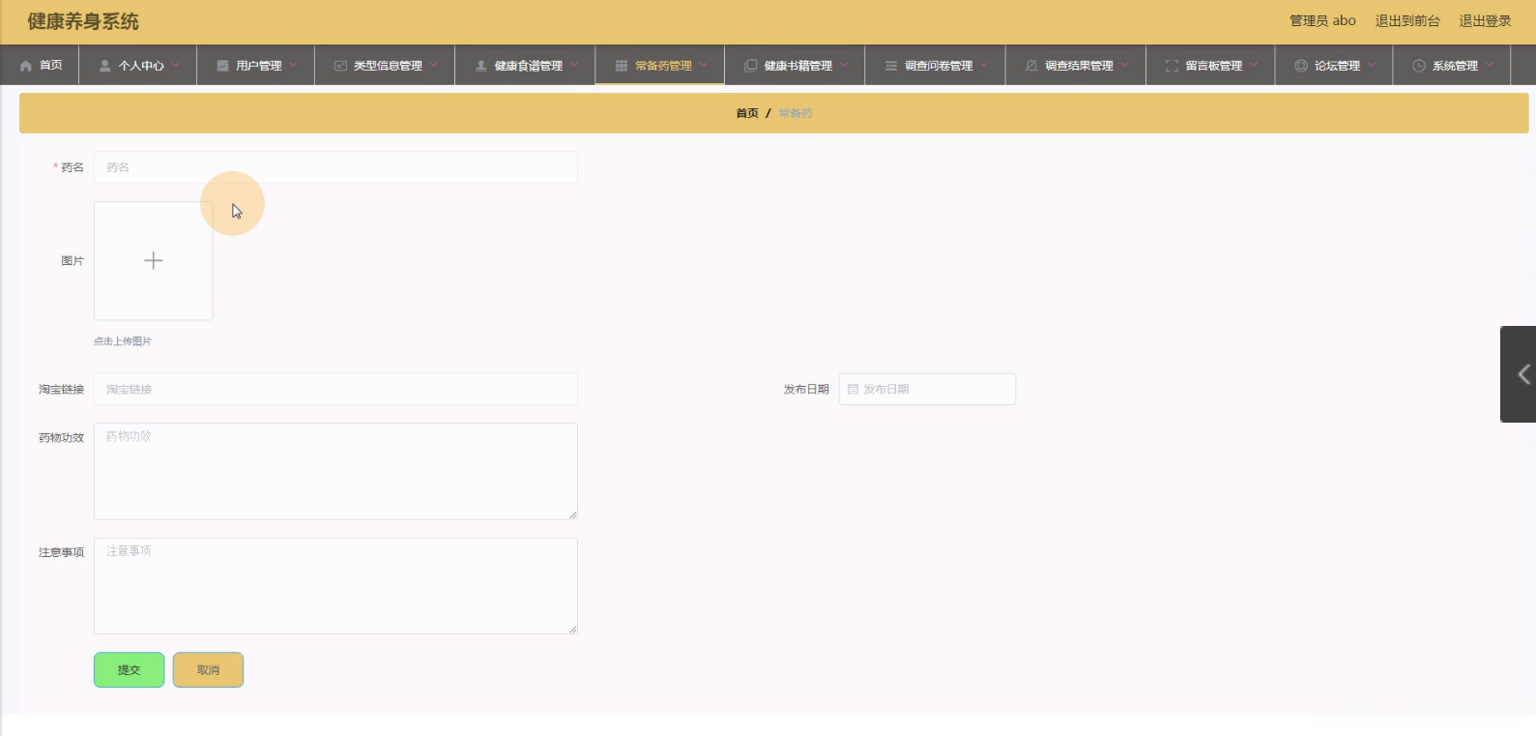Click the home icon beside 首页 in navigation
This screenshot has height=736, width=1536.
coord(26,66)
